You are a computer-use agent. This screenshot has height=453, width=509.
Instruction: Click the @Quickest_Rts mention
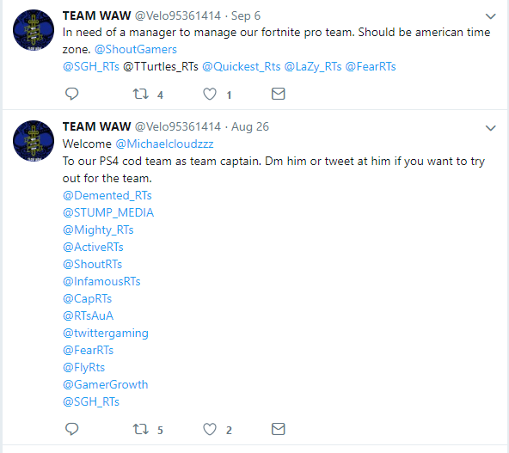[242, 66]
